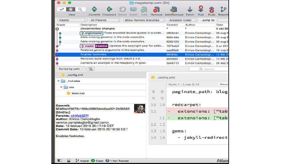Click the Uncommitted changes graph node
Image resolution: width=292 pixels, height=164 pixels.
coord(57,29)
